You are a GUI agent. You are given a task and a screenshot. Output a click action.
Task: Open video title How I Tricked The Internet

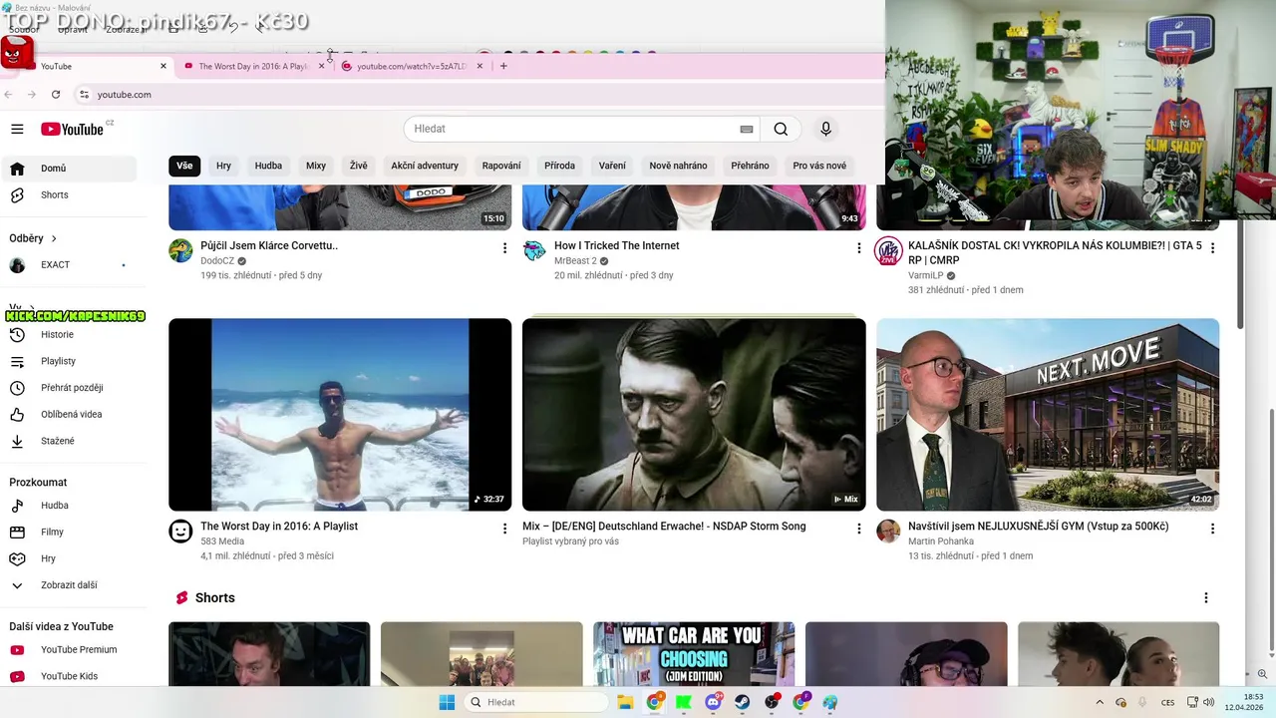[616, 245]
